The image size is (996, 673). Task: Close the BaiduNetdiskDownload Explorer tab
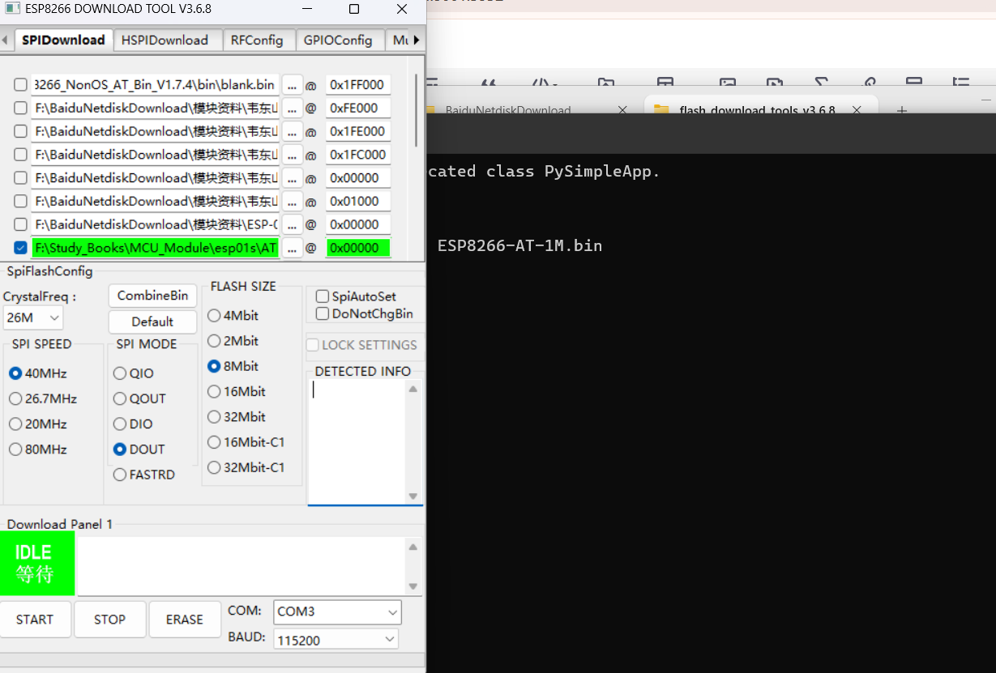(x=622, y=110)
